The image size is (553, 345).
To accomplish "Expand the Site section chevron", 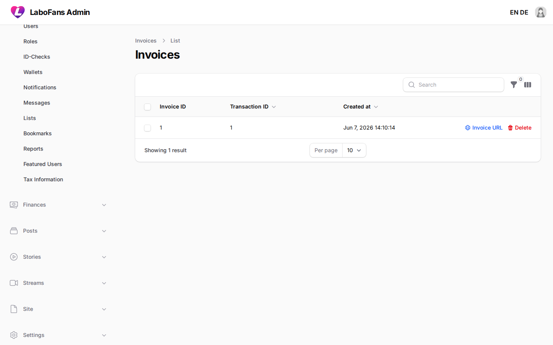I will click(x=104, y=309).
